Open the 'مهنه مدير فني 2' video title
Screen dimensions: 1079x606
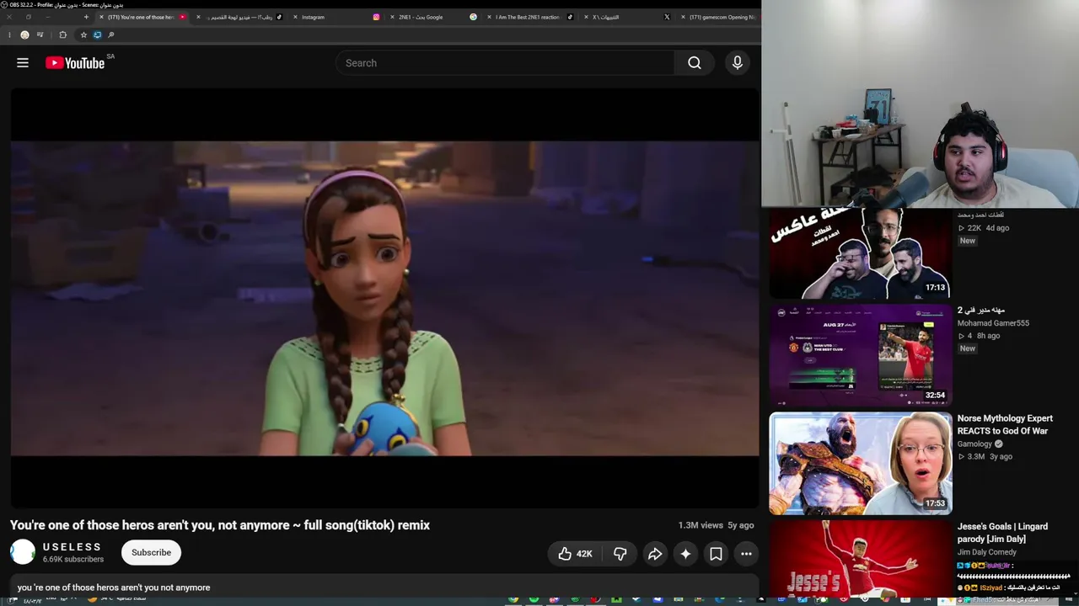[x=981, y=310]
